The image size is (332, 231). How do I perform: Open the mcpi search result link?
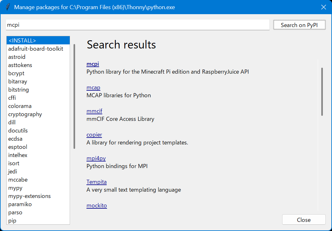click(93, 64)
